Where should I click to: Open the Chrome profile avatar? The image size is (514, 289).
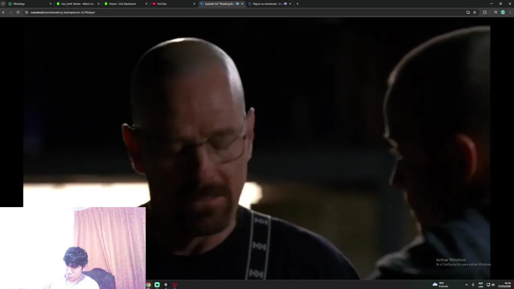(x=503, y=12)
